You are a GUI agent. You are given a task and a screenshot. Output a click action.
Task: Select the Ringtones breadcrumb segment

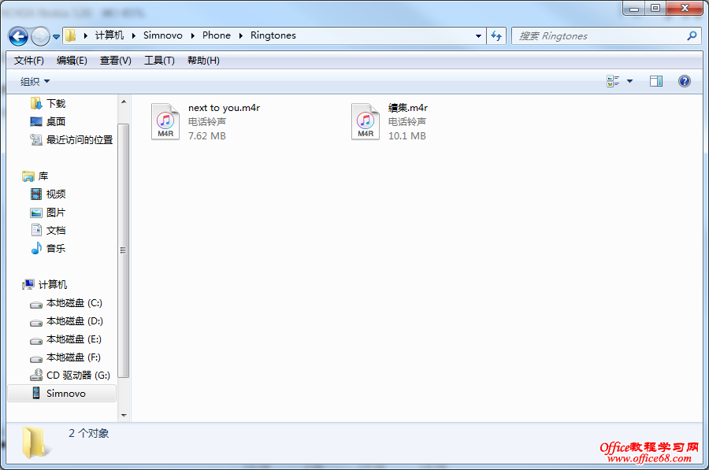pyautogui.click(x=273, y=35)
